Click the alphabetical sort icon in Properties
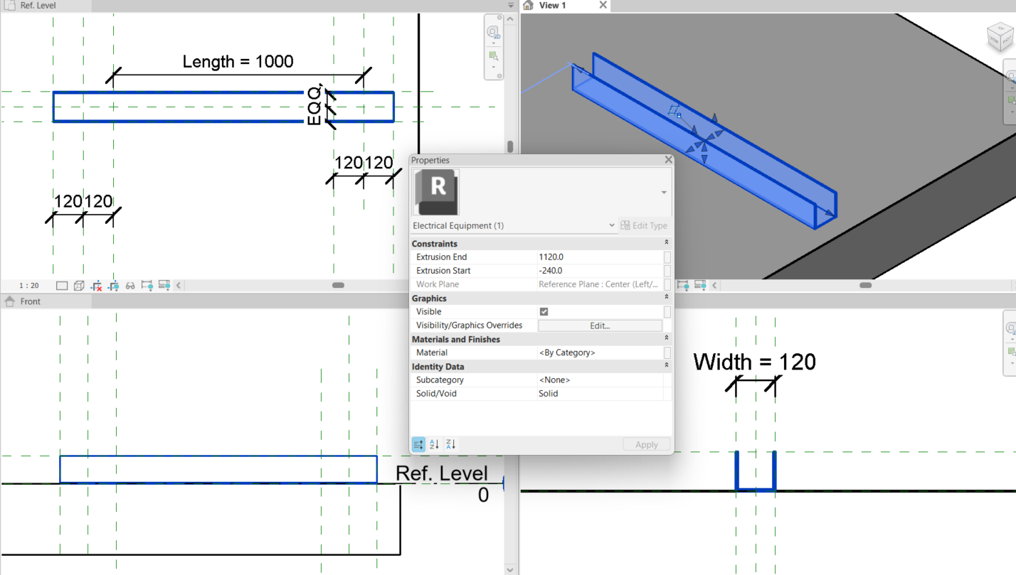Image resolution: width=1016 pixels, height=575 pixels. (x=434, y=444)
